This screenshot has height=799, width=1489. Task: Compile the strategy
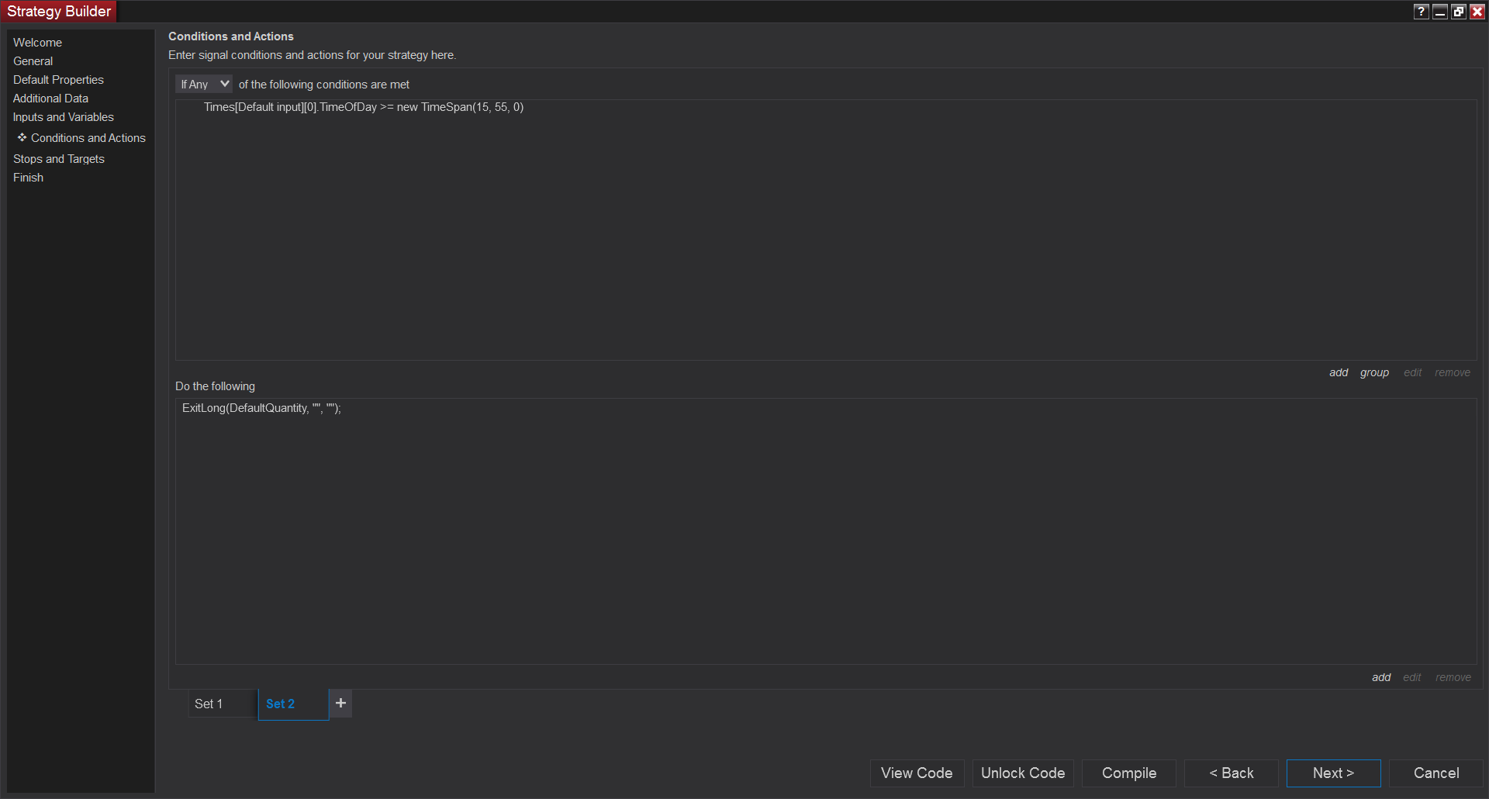pos(1128,773)
